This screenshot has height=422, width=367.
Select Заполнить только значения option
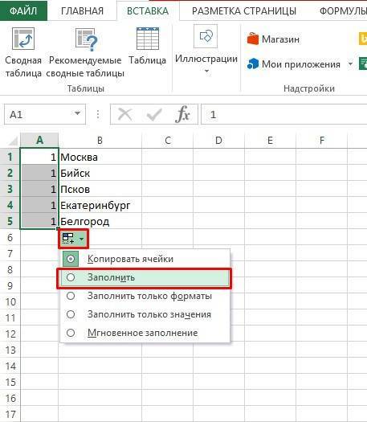[x=145, y=314]
